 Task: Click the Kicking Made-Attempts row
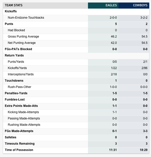pos(76,112)
